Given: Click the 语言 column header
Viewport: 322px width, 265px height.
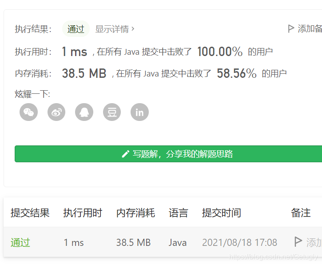Looking at the screenshot, I should (x=178, y=213).
